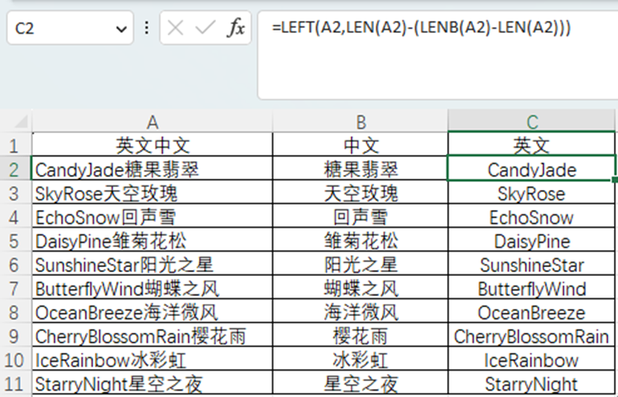
Task: Select row 11 header
Action: tap(16, 383)
